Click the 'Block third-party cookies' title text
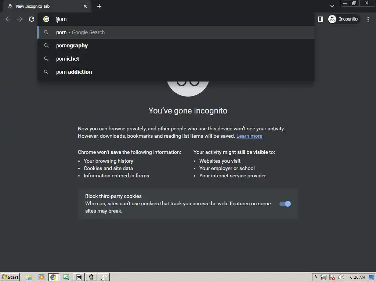This screenshot has height=282, width=376. [113, 196]
